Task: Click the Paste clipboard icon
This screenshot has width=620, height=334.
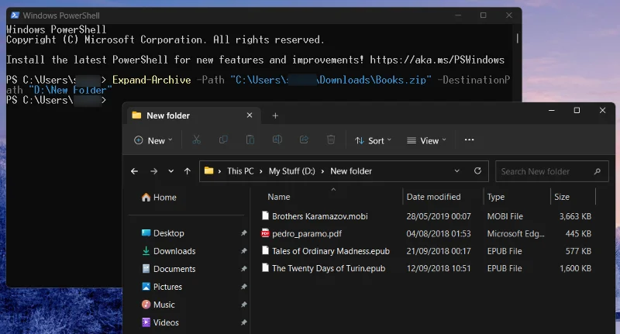Action: 250,140
